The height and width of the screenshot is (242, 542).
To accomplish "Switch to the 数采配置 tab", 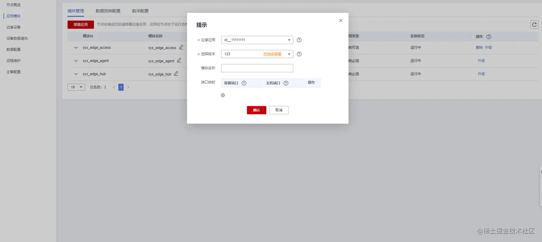I will pos(140,11).
